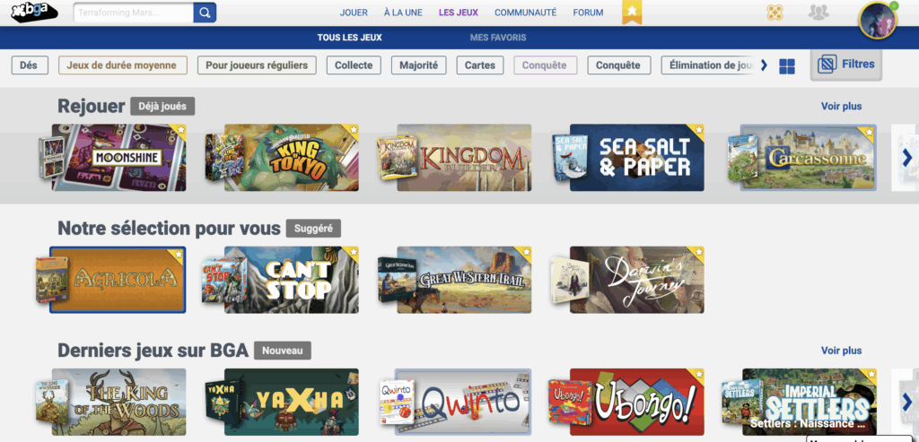The height and width of the screenshot is (442, 919).
Task: Show next games in Derniers jeux carousel
Action: click(x=906, y=402)
